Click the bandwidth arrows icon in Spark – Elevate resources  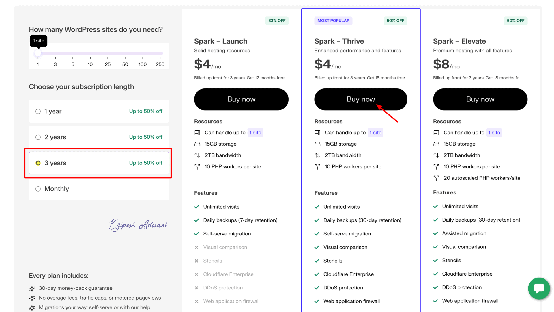(436, 155)
